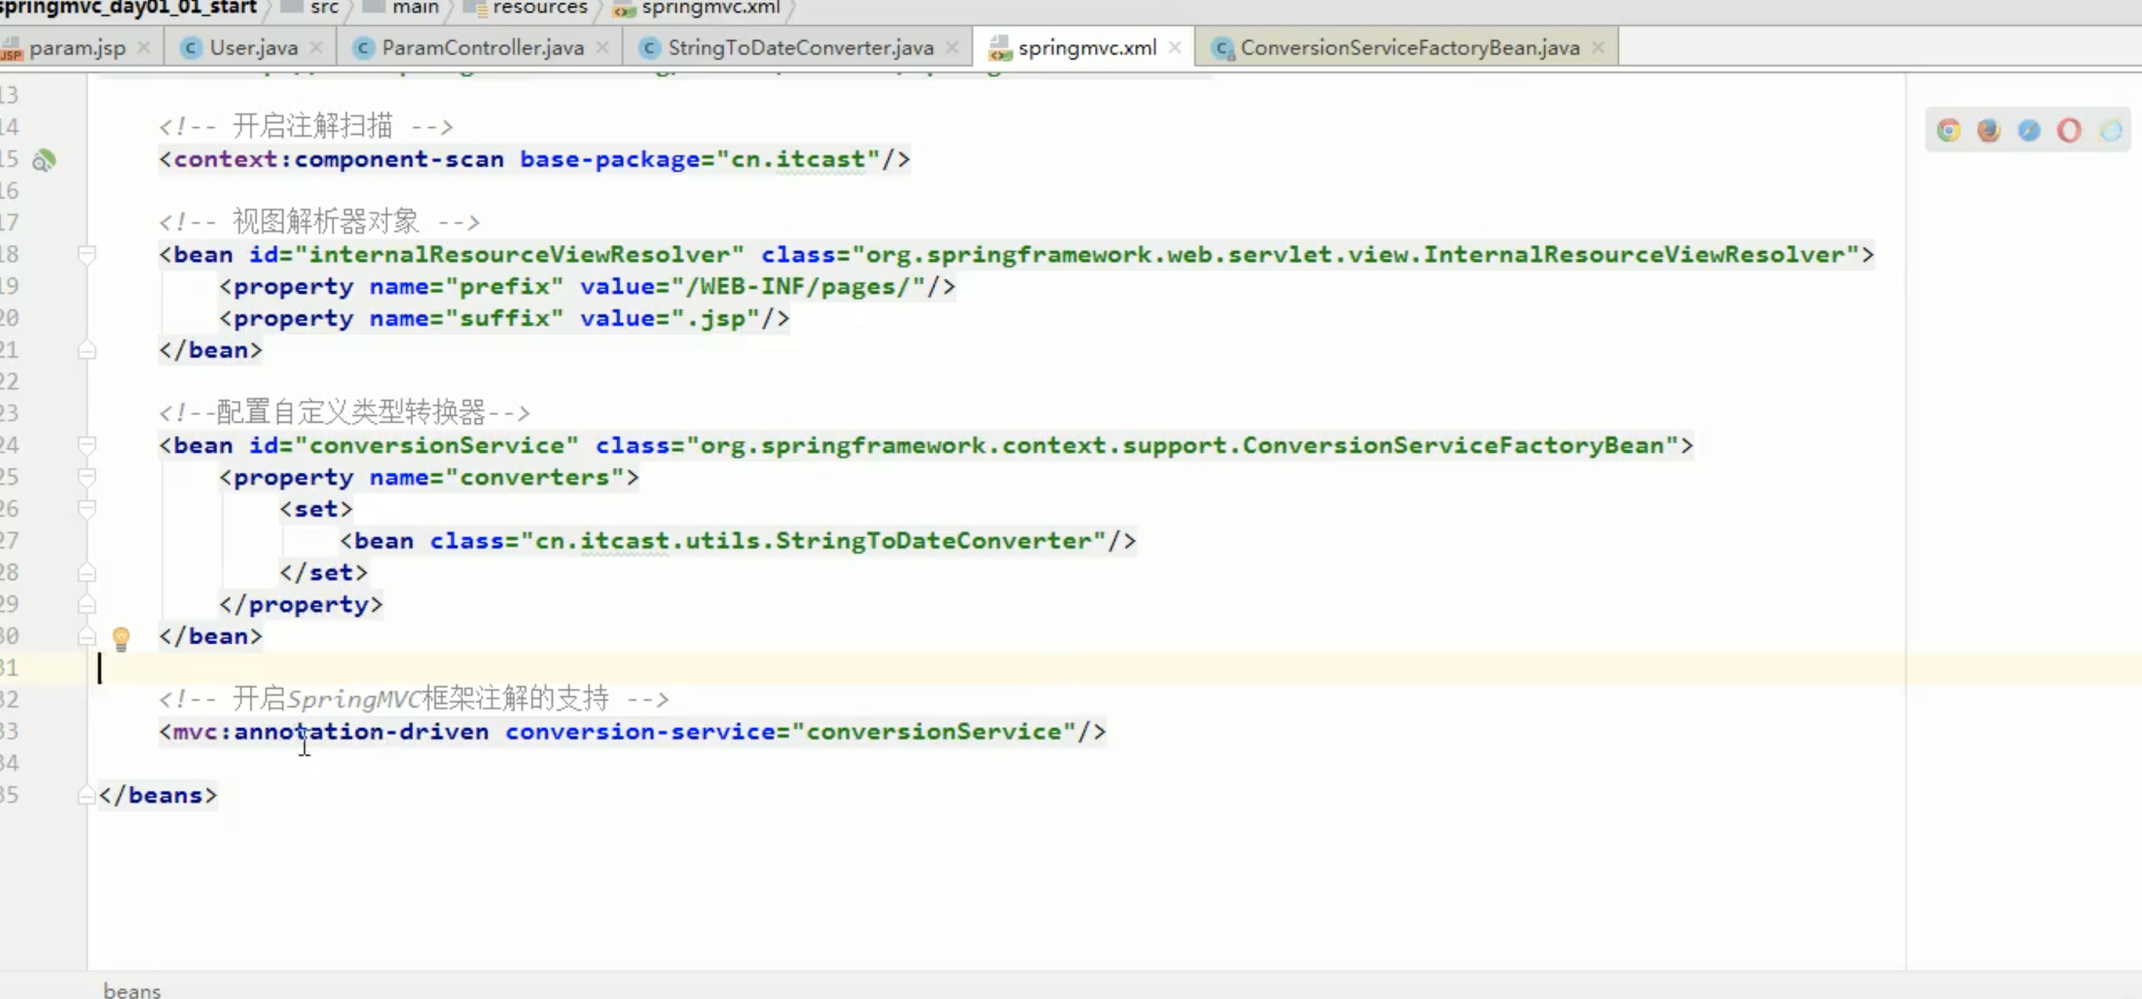Collapse fold marker at closing set line 28
The width and height of the screenshot is (2142, 999).
click(86, 572)
